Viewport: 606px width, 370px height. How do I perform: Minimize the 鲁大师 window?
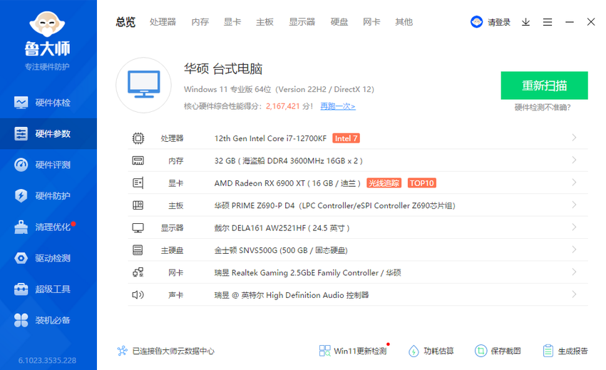tap(570, 22)
